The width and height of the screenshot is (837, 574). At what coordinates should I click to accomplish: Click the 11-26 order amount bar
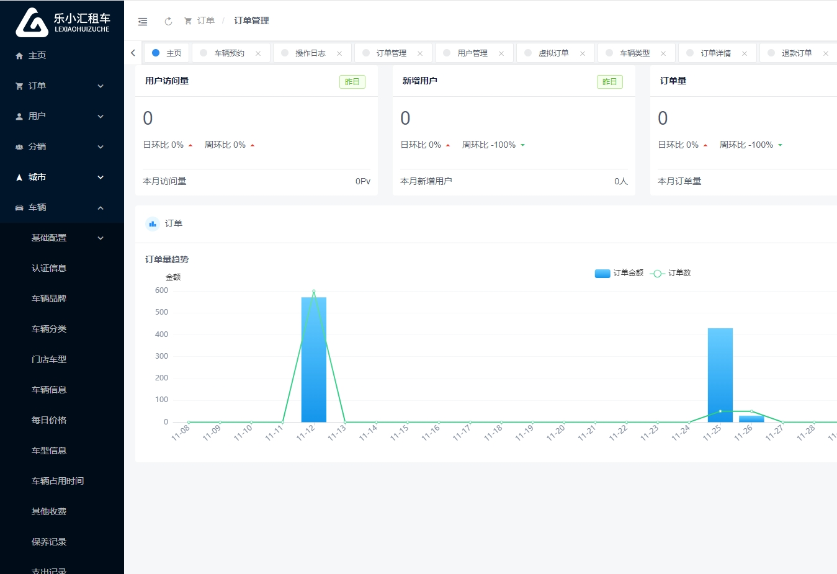(x=751, y=419)
